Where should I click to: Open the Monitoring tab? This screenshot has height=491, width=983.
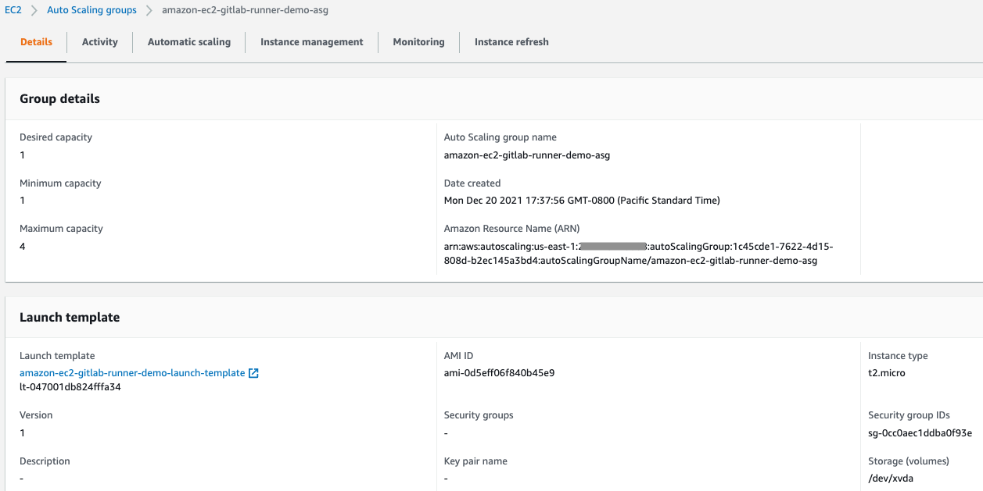click(418, 42)
